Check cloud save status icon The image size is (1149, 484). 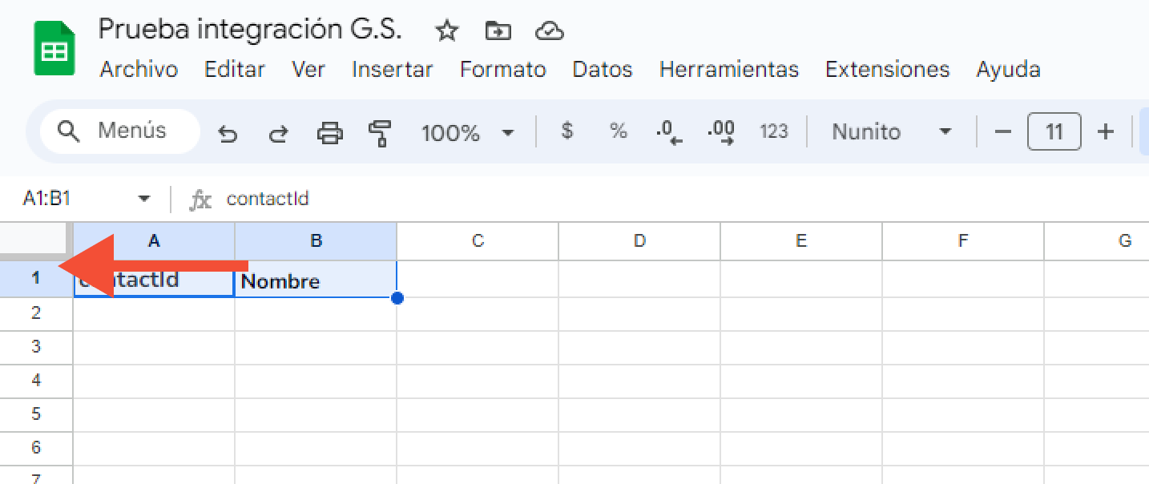pyautogui.click(x=549, y=31)
